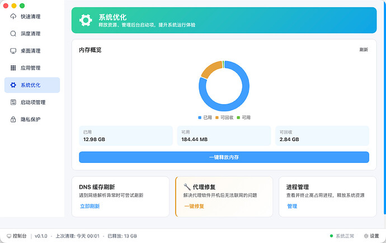Click 控制台 in the status bar
The width and height of the screenshot is (386, 243).
click(x=16, y=236)
